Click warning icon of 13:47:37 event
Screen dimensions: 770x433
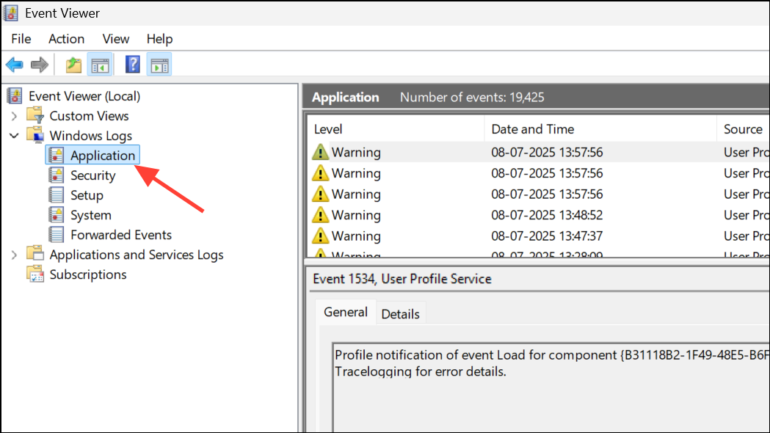(320, 236)
